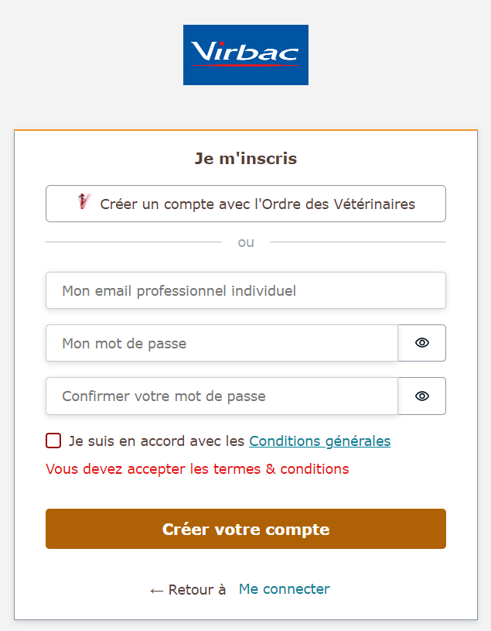Toggle visibility on 'Confirmer votre mot de passe'
The height and width of the screenshot is (631, 491).
(x=421, y=396)
